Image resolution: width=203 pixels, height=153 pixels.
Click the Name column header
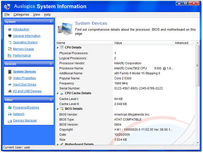coord(84,43)
